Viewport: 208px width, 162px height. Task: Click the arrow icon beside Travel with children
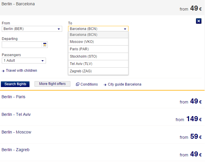[x=3, y=71]
